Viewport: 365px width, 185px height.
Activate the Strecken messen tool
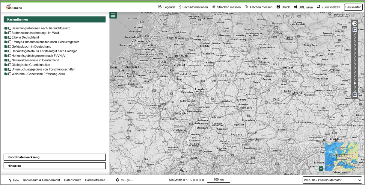coord(226,7)
